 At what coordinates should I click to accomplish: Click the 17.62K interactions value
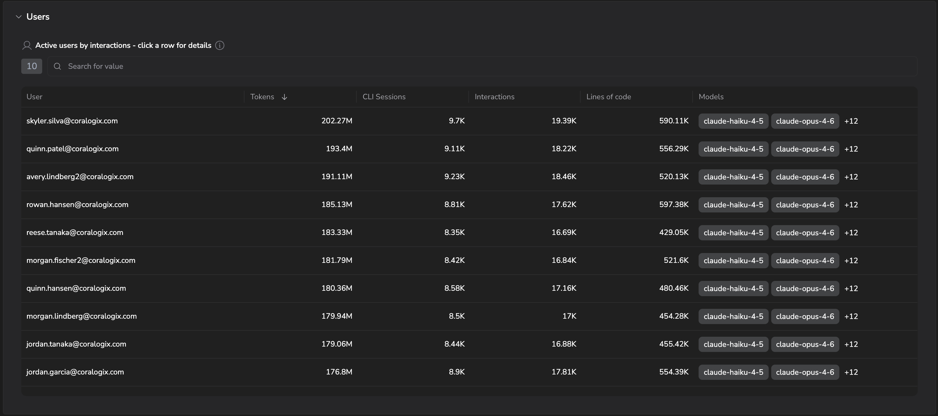click(x=564, y=205)
